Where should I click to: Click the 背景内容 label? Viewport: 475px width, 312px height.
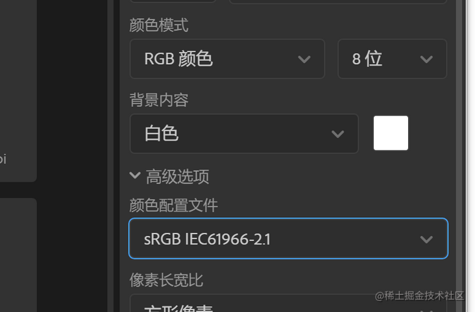(159, 100)
